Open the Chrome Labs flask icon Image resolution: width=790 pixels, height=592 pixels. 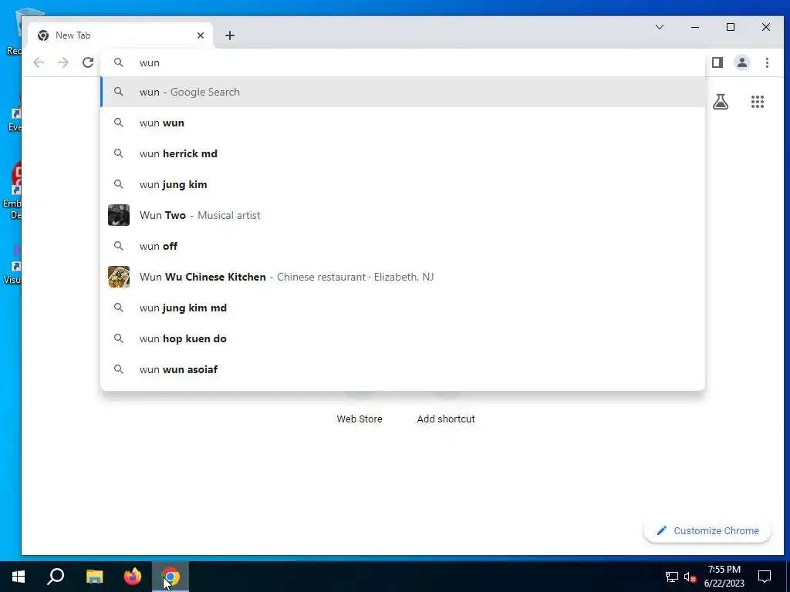tap(721, 102)
